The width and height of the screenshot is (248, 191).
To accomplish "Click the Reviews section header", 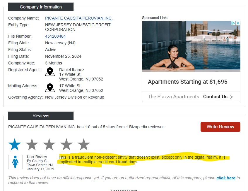I will [x=41, y=116].
